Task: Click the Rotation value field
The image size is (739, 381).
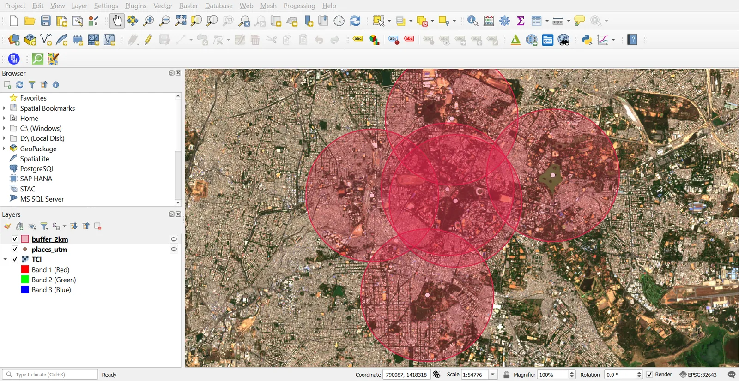Action: 620,375
